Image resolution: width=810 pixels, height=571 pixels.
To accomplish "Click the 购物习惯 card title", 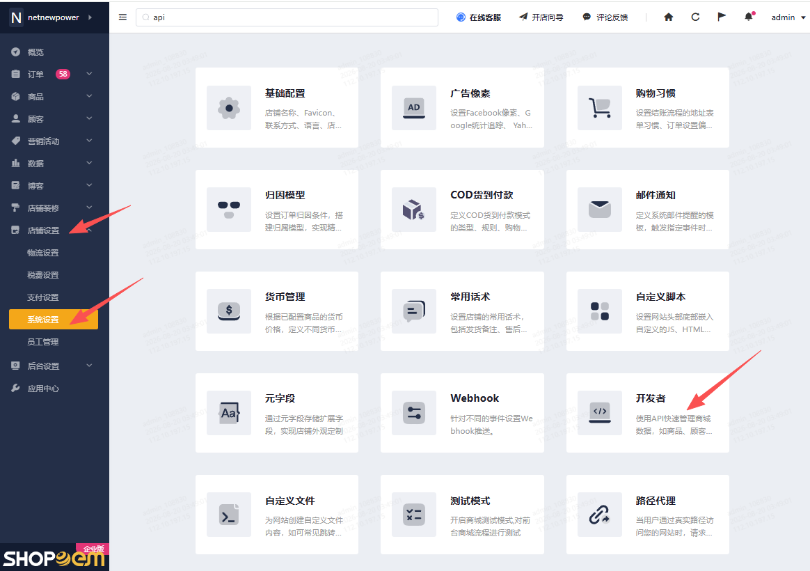I will click(x=656, y=93).
